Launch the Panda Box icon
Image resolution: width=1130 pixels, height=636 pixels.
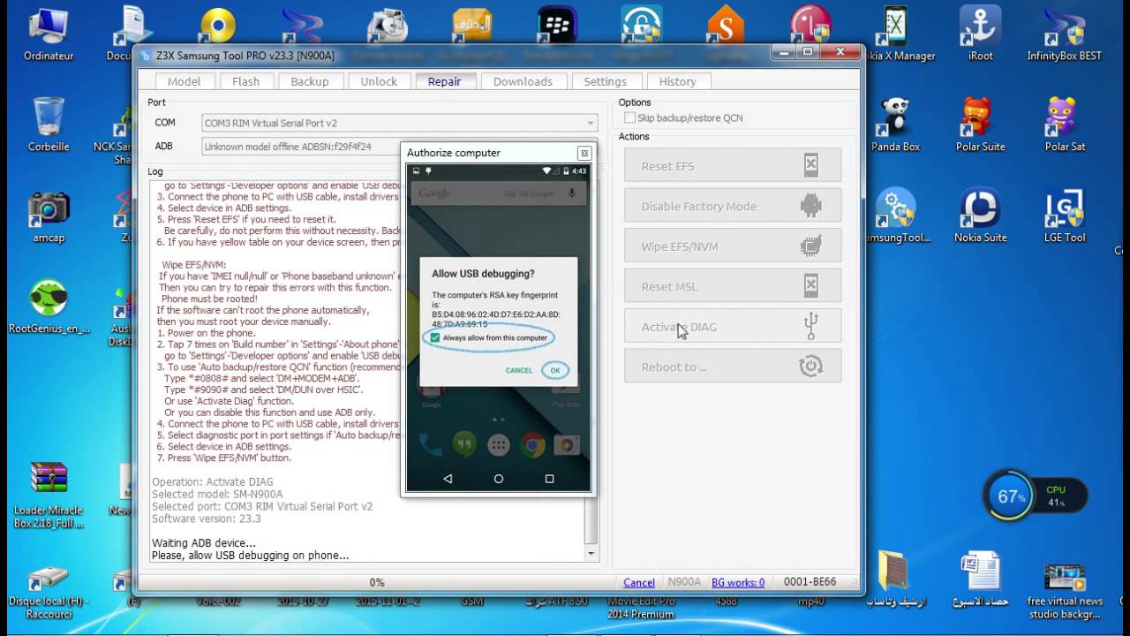click(895, 124)
